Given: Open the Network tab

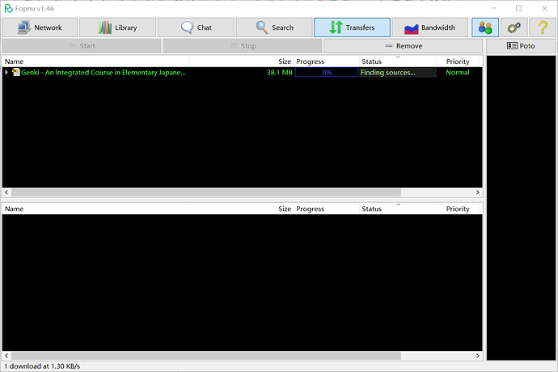Looking at the screenshot, I should [x=40, y=27].
